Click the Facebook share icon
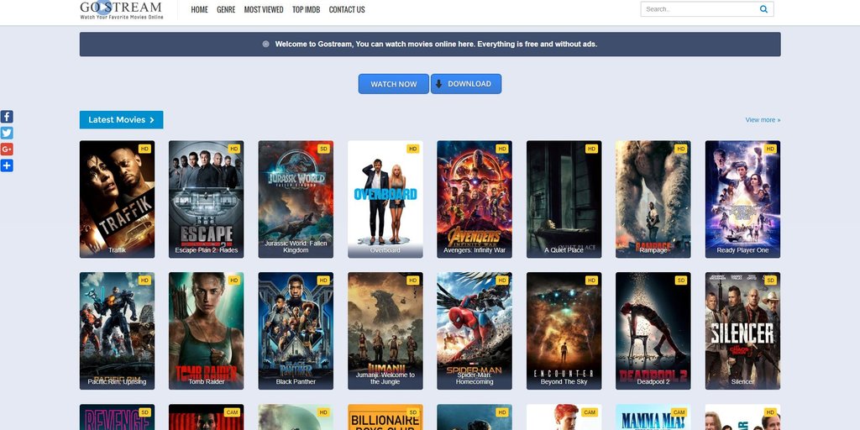The height and width of the screenshot is (430, 860). point(7,117)
